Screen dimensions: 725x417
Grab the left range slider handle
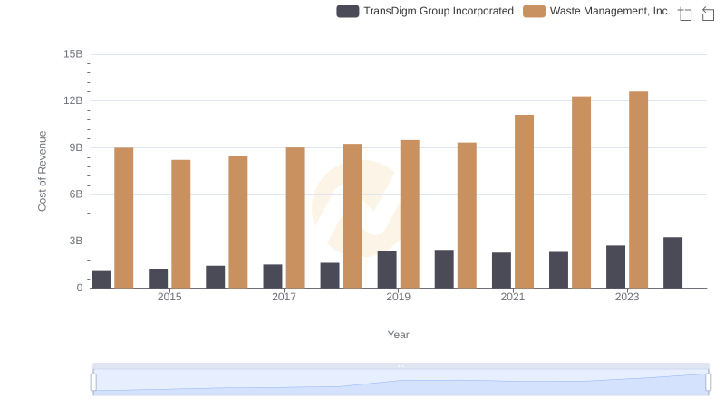93,383
